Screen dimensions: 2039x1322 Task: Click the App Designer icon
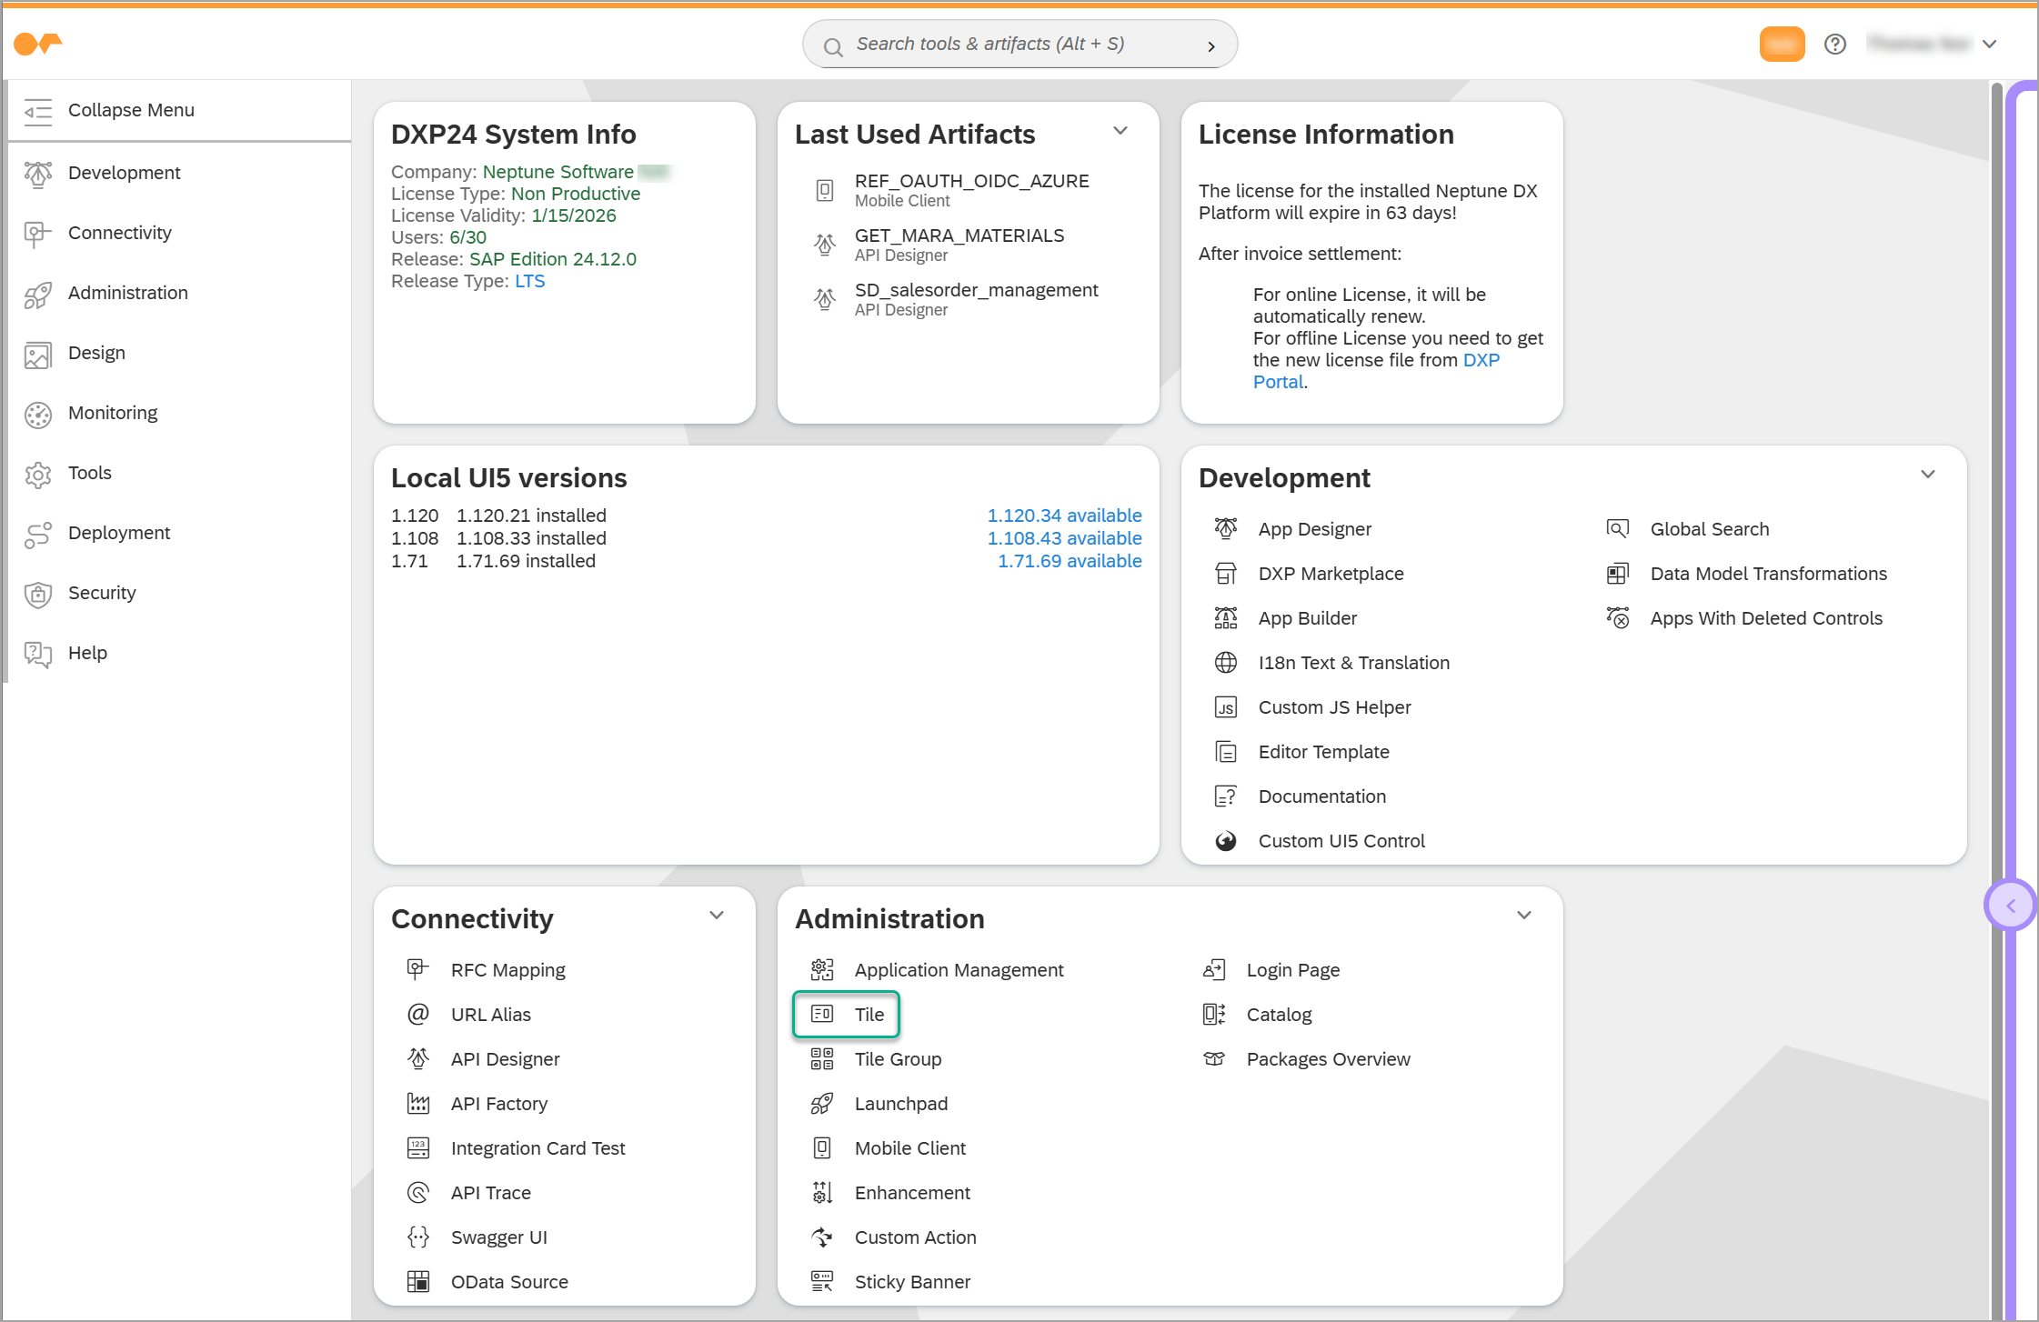[x=1225, y=529]
